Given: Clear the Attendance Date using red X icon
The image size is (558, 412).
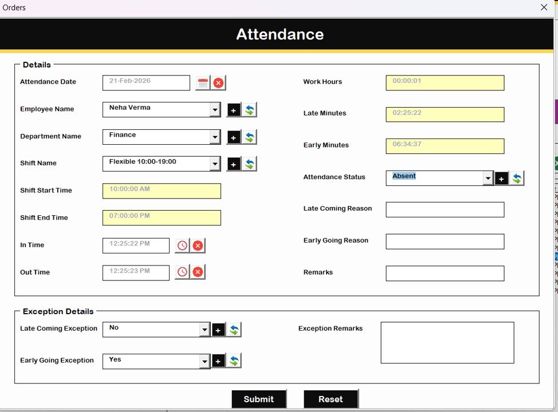Looking at the screenshot, I should [218, 82].
